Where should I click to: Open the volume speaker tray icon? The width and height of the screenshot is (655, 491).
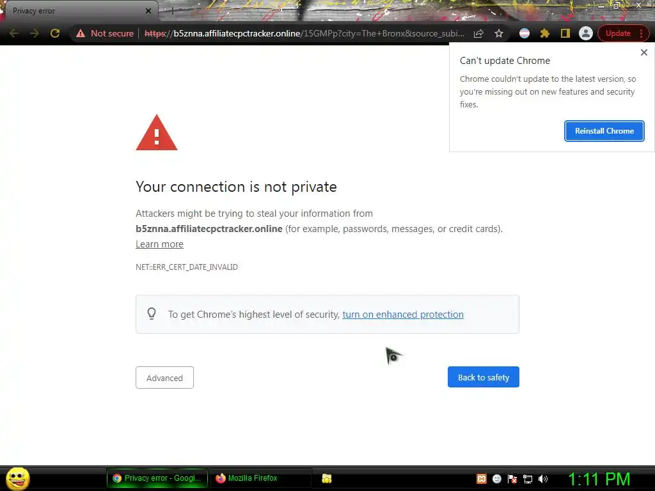click(x=543, y=479)
